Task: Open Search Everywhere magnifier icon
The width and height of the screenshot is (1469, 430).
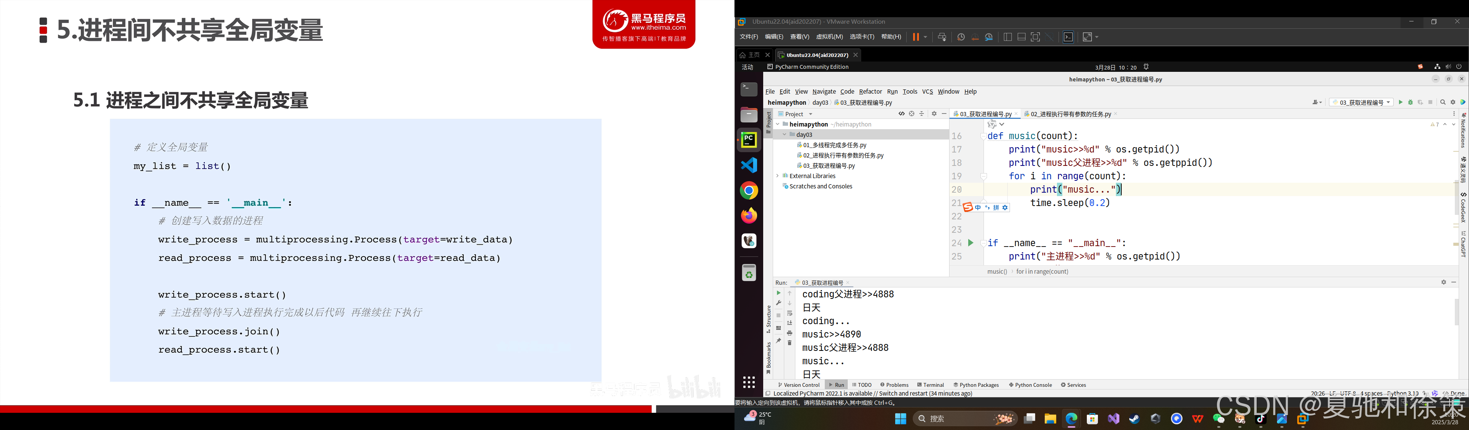Action: [1443, 102]
